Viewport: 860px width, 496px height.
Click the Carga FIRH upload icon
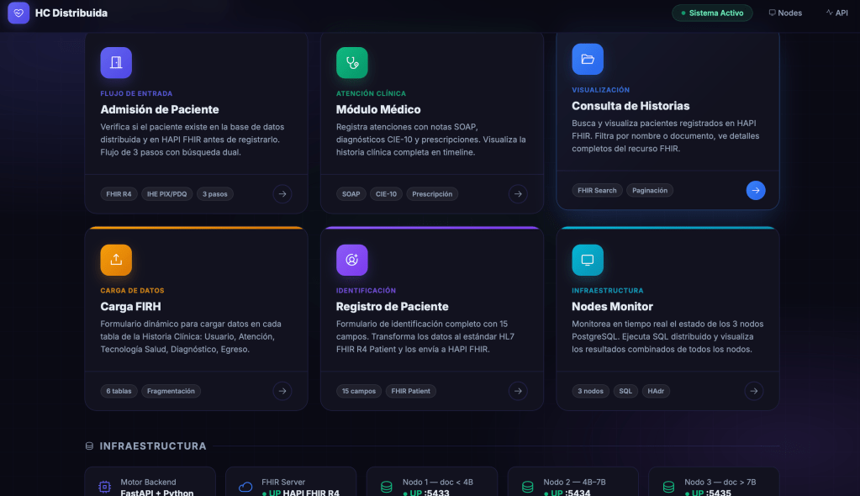click(116, 260)
